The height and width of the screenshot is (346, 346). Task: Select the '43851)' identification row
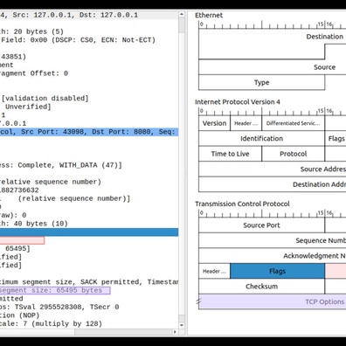[89, 57]
